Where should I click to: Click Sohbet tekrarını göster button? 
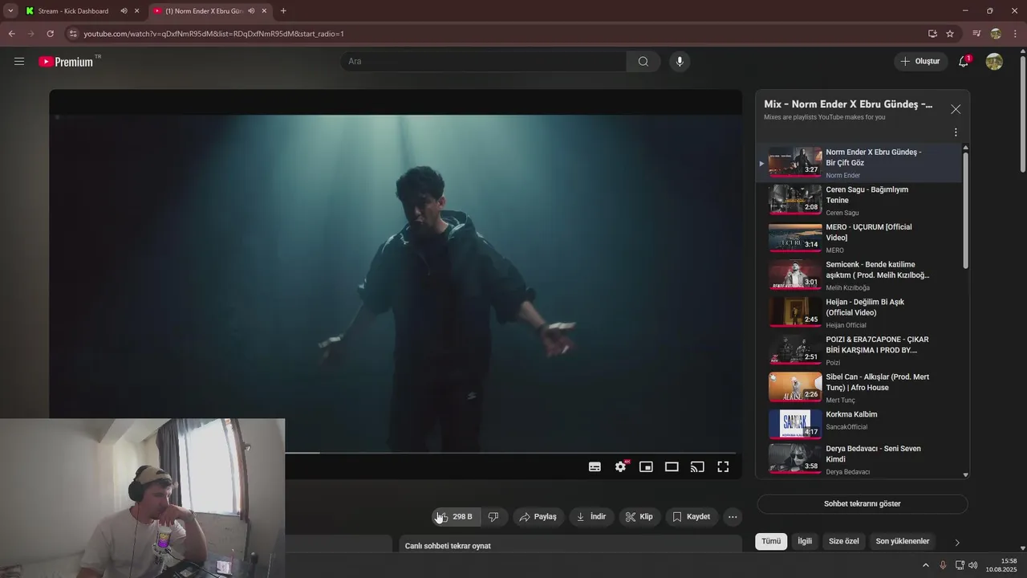coord(863,504)
